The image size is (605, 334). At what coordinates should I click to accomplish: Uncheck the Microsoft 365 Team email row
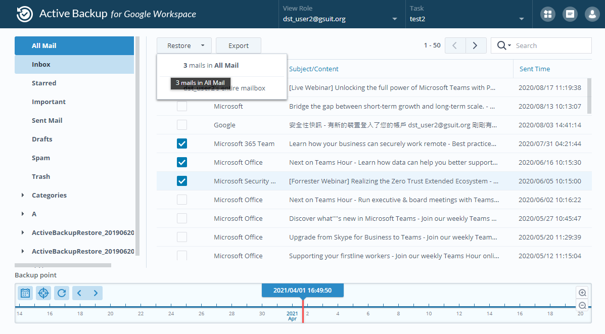(181, 144)
